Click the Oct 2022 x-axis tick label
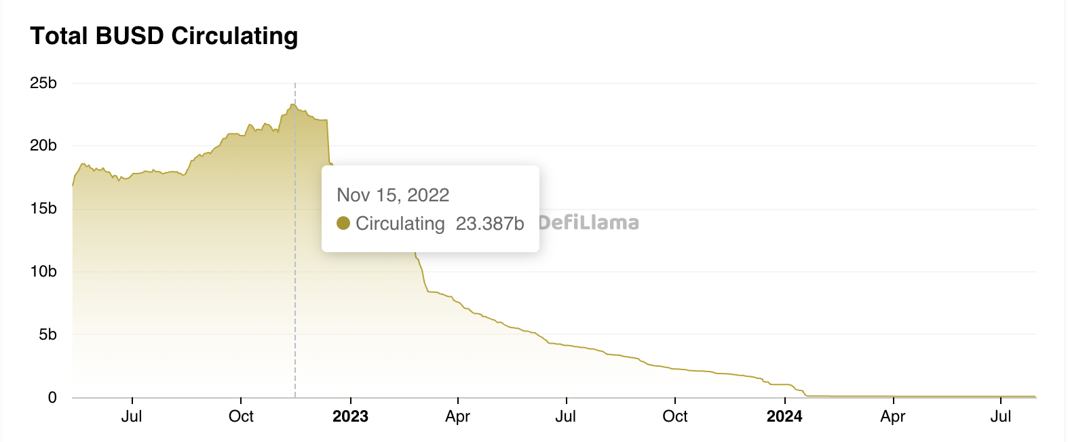Screen dimensions: 1068x442 tap(241, 416)
